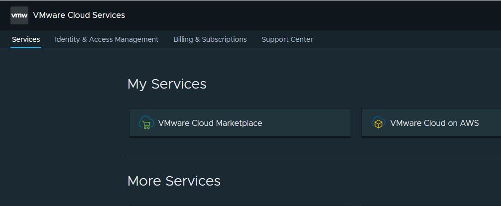Click the VMware Cloud on AWS cube icon
The image size is (501, 206).
point(378,123)
